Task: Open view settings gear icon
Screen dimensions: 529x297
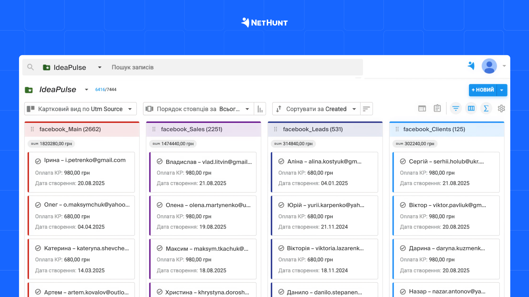Action: (x=501, y=108)
